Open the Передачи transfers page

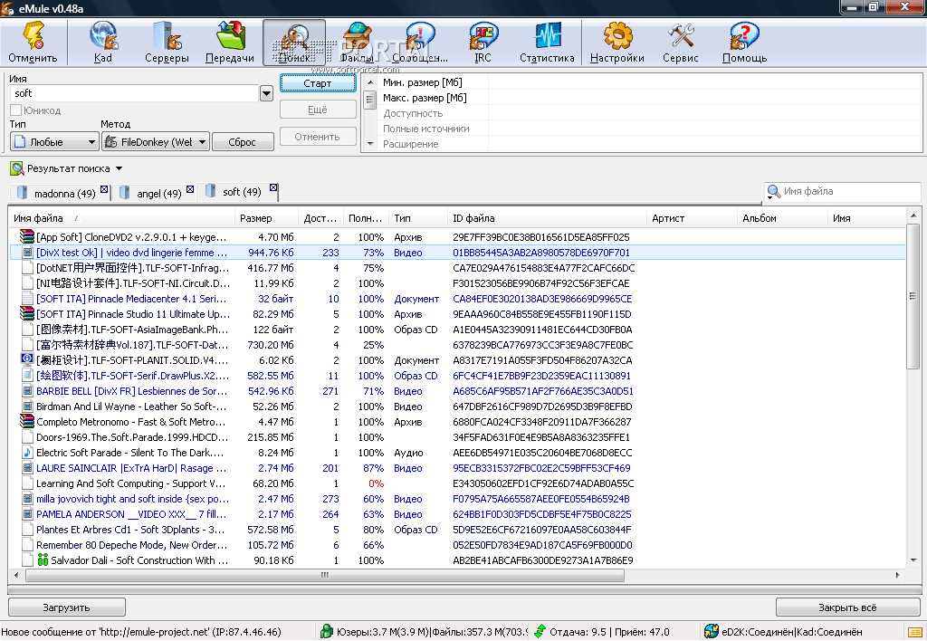[230, 42]
